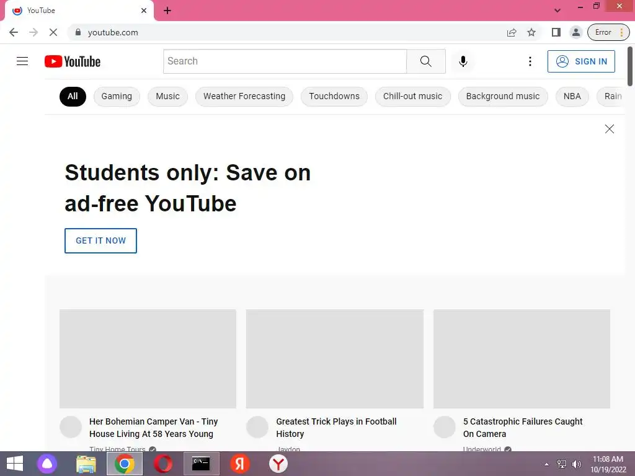Bookmark this tab with star icon
The width and height of the screenshot is (635, 476).
click(x=531, y=32)
